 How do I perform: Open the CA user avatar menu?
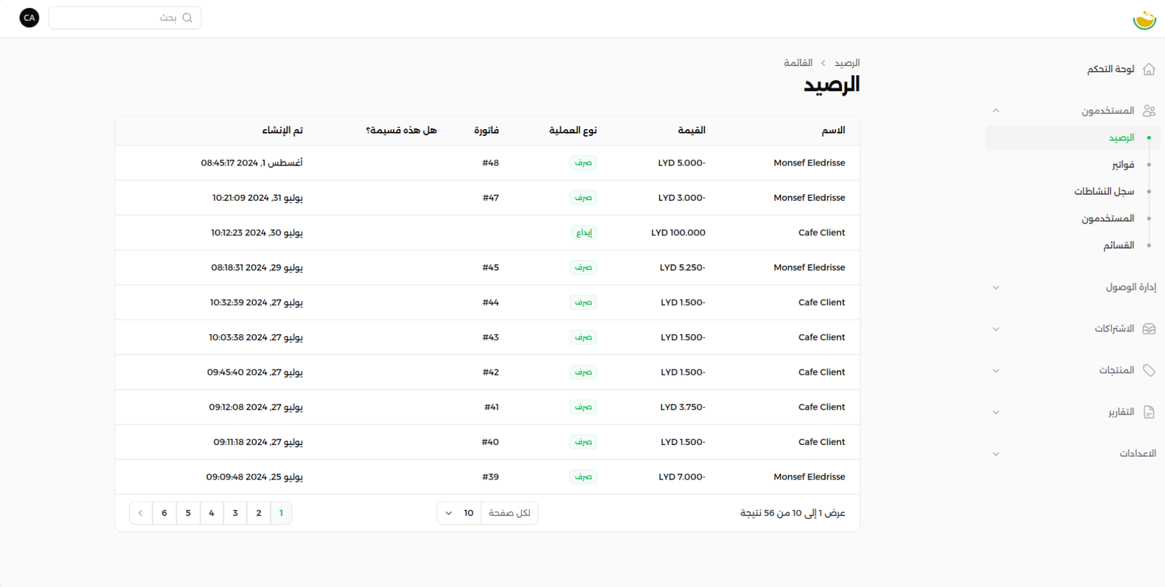tap(29, 18)
